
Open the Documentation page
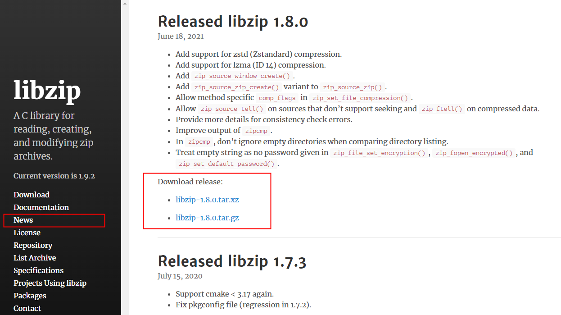(x=41, y=207)
